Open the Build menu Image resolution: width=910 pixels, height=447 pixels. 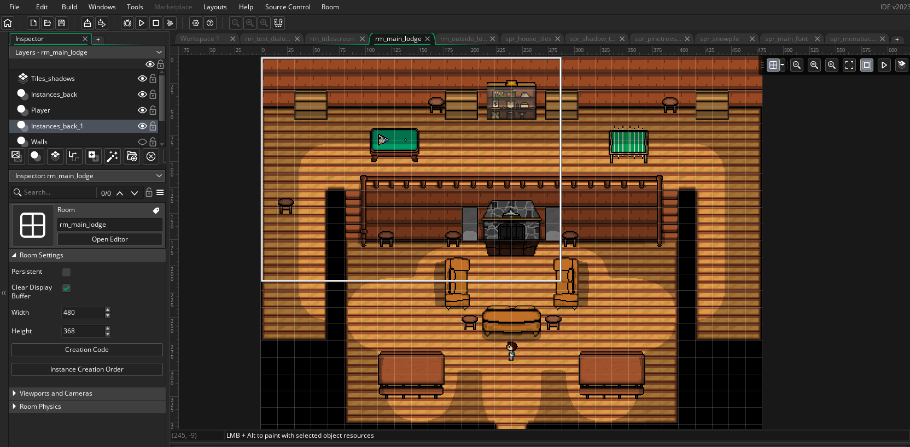[69, 7]
